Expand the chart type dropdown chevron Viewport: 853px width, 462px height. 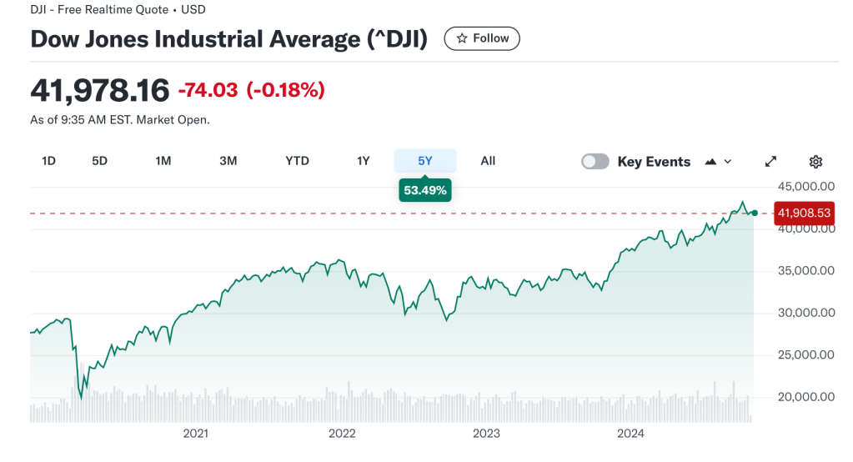(x=728, y=162)
